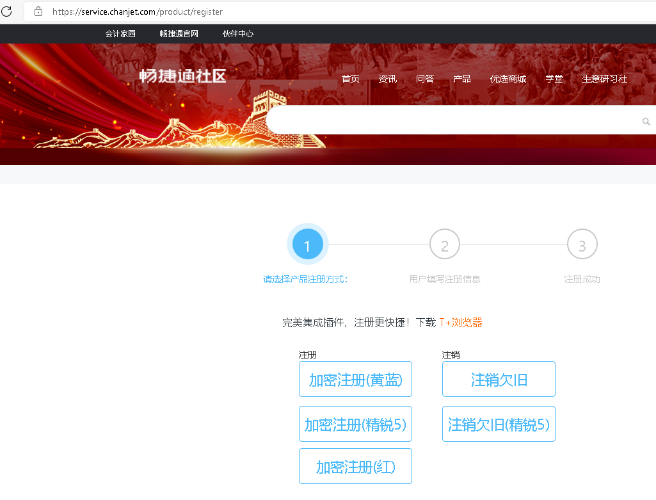Click the 加密注册(黄蓝) button
Screen dimensions: 656x500
point(356,379)
